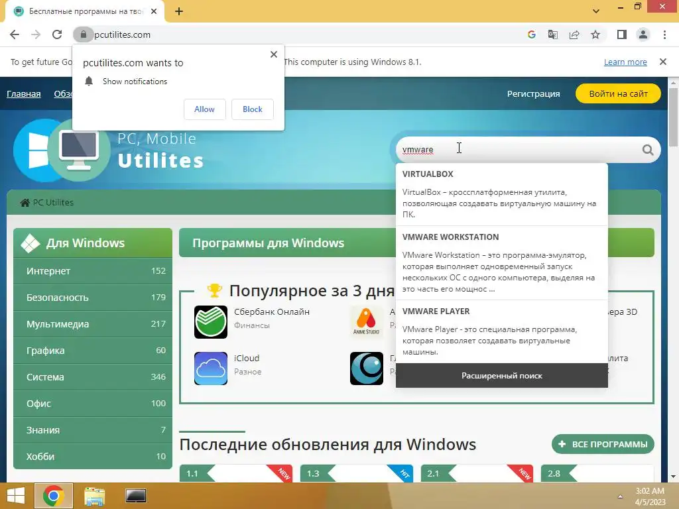Click PC Utilites breadcrumb link
The height and width of the screenshot is (509, 679).
[x=53, y=203]
